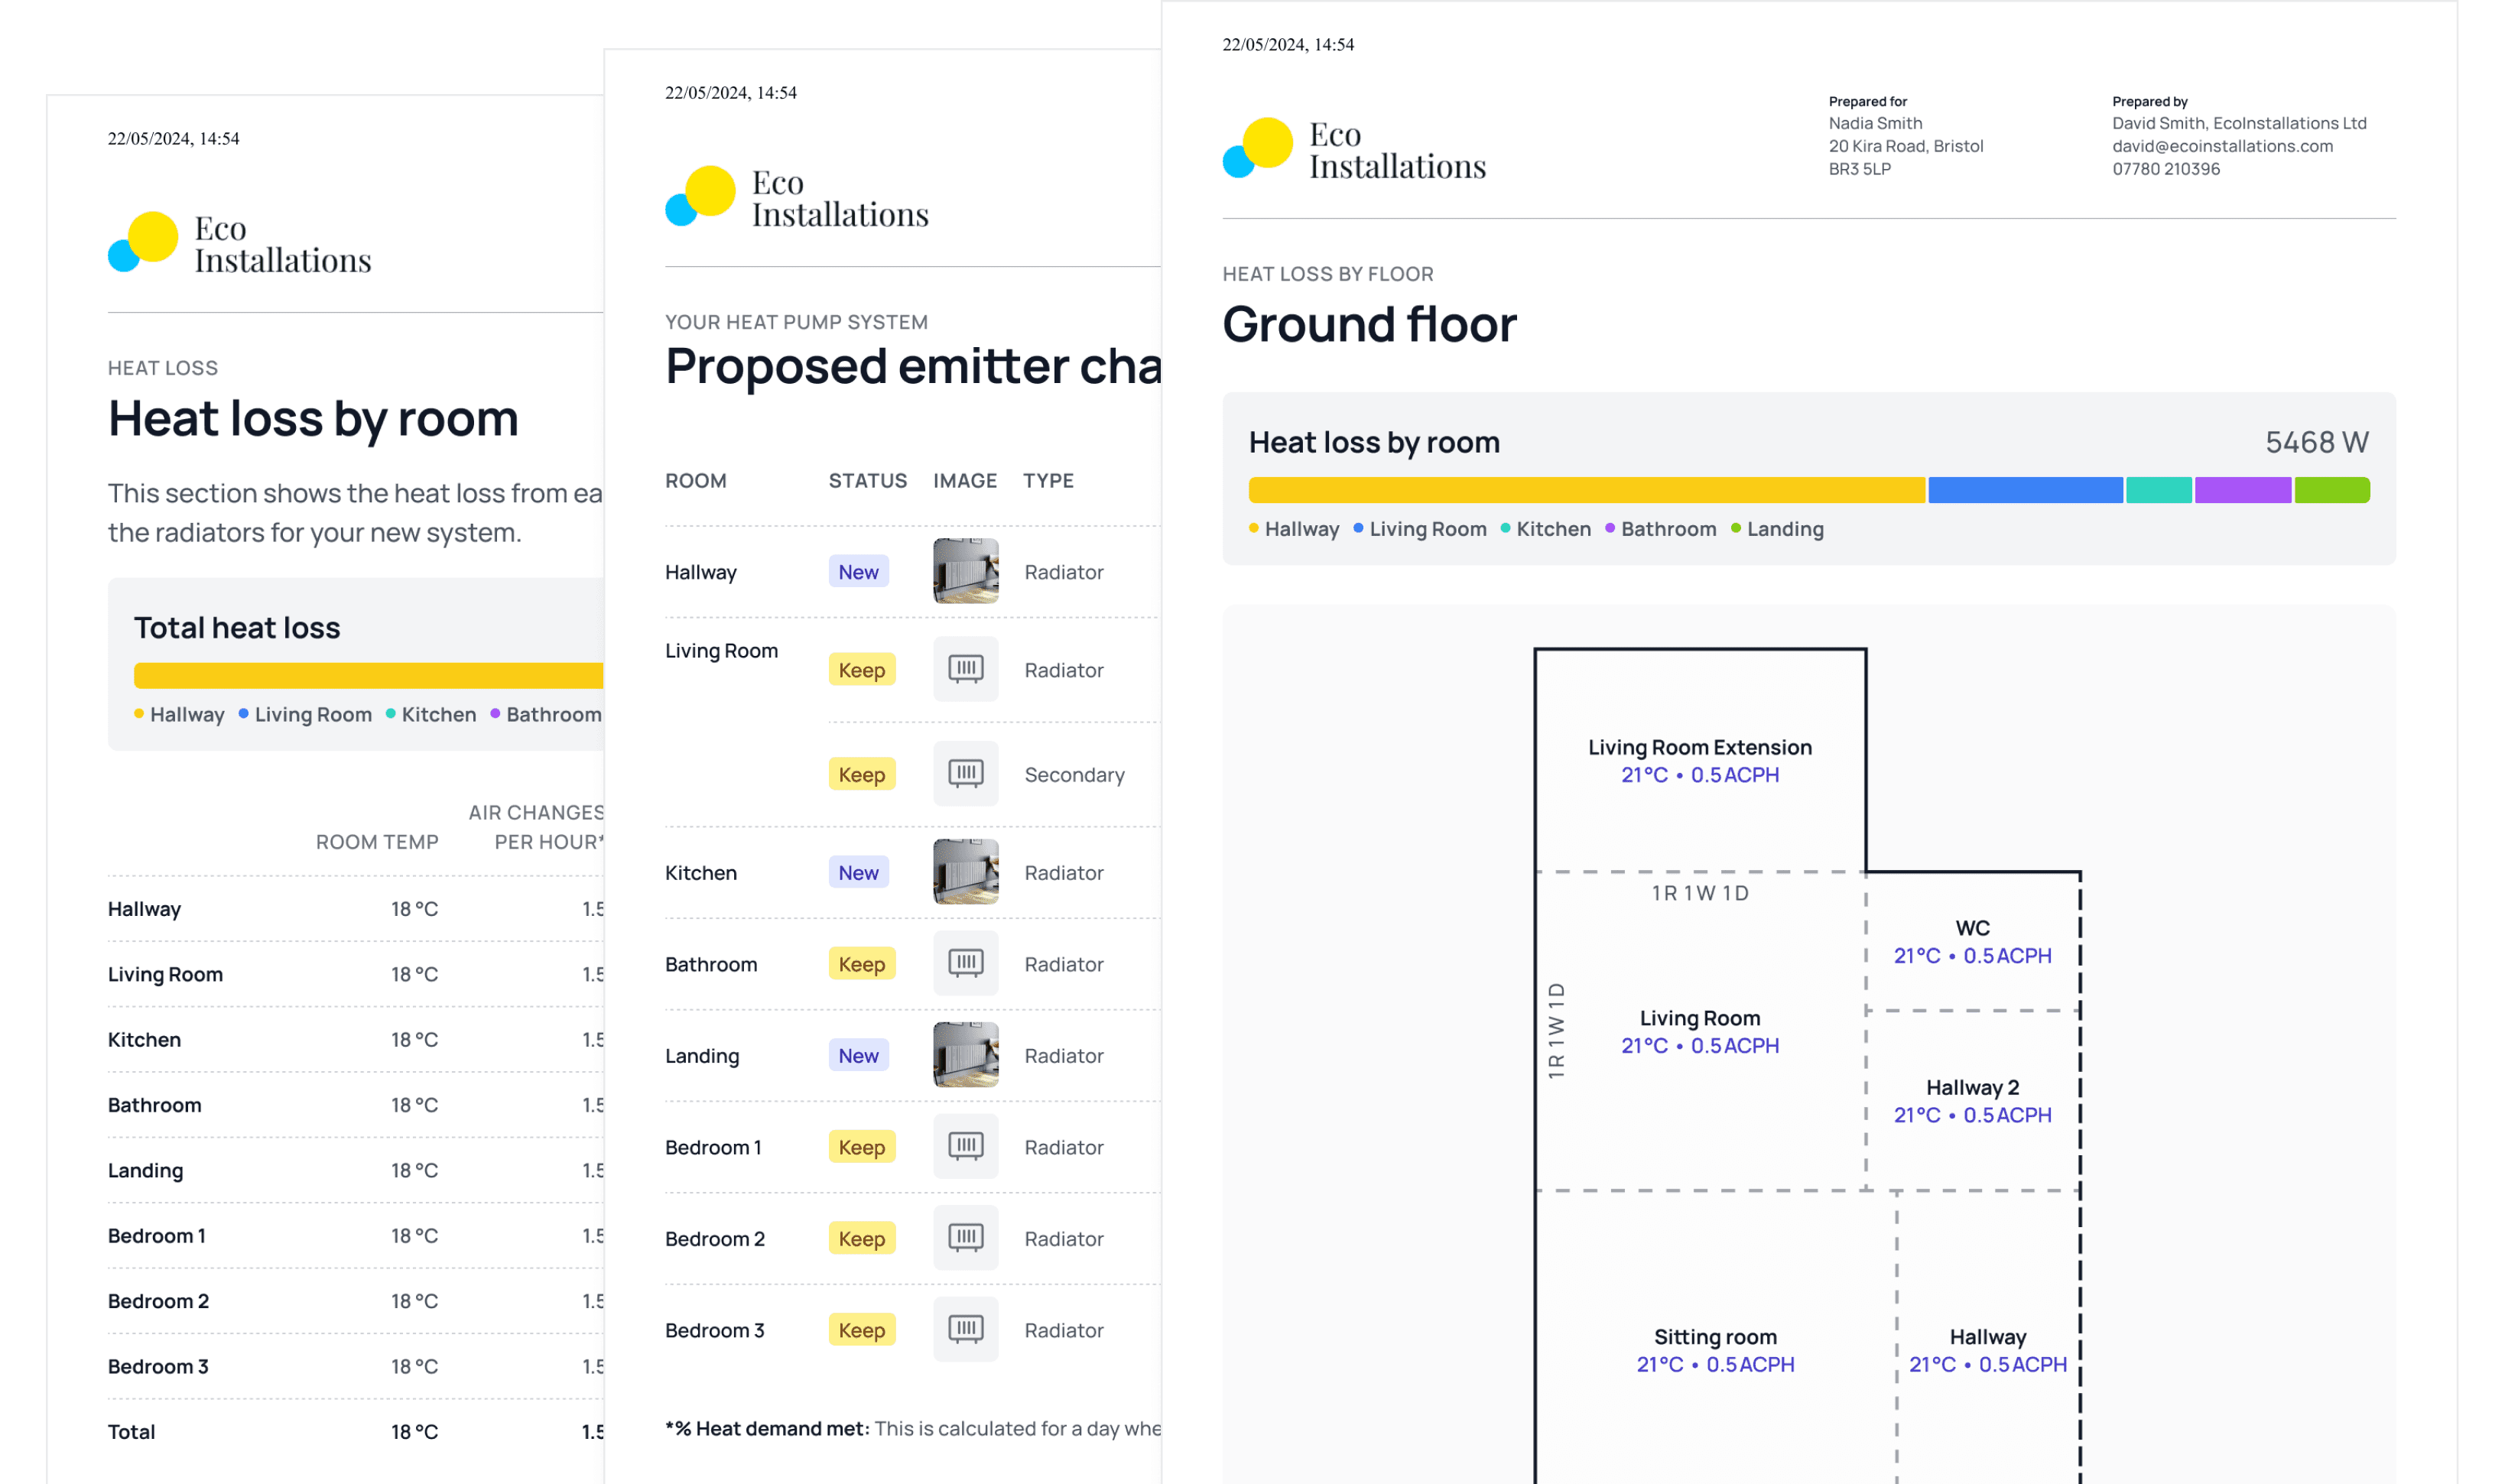This screenshot has height=1484, width=2505.
Task: Select the blue Living Room bar segment
Action: tap(2024, 490)
